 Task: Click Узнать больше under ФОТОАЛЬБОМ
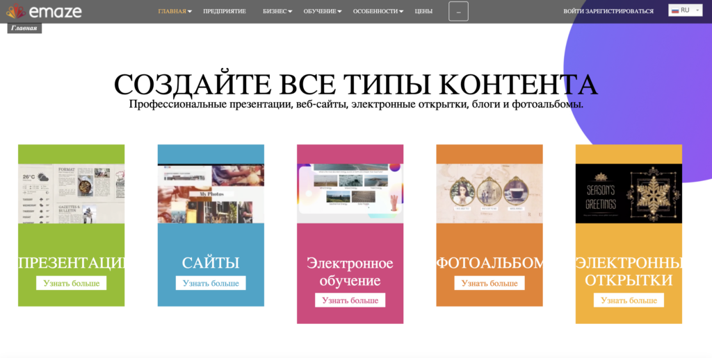pyautogui.click(x=489, y=283)
